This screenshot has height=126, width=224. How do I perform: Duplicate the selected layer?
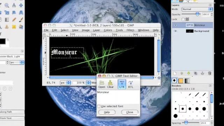[196, 73]
